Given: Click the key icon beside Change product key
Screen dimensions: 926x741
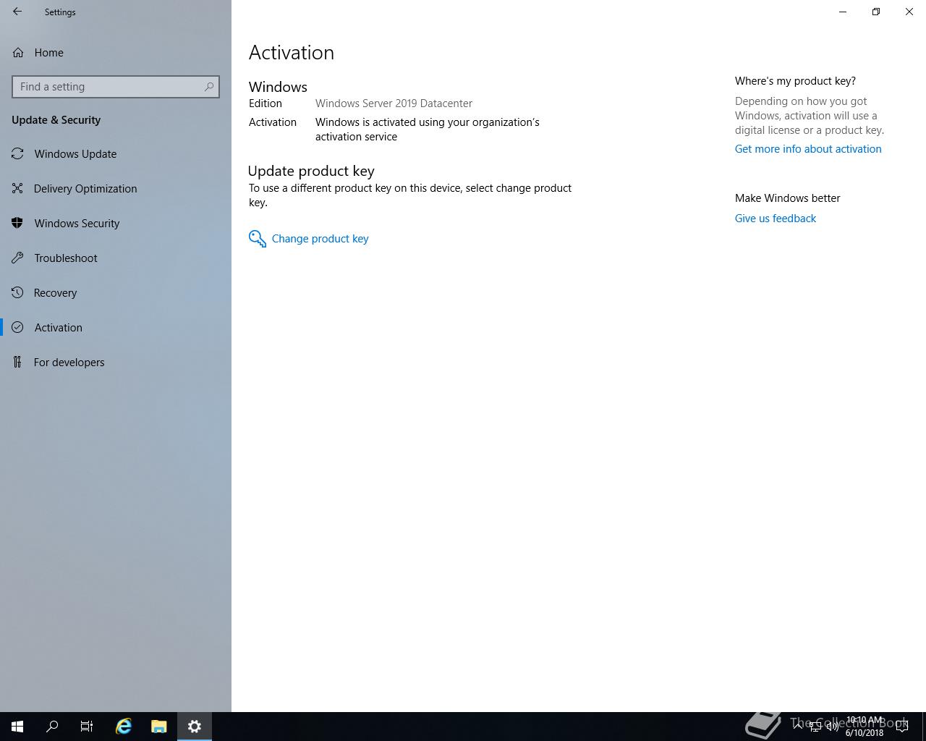Looking at the screenshot, I should coord(258,239).
